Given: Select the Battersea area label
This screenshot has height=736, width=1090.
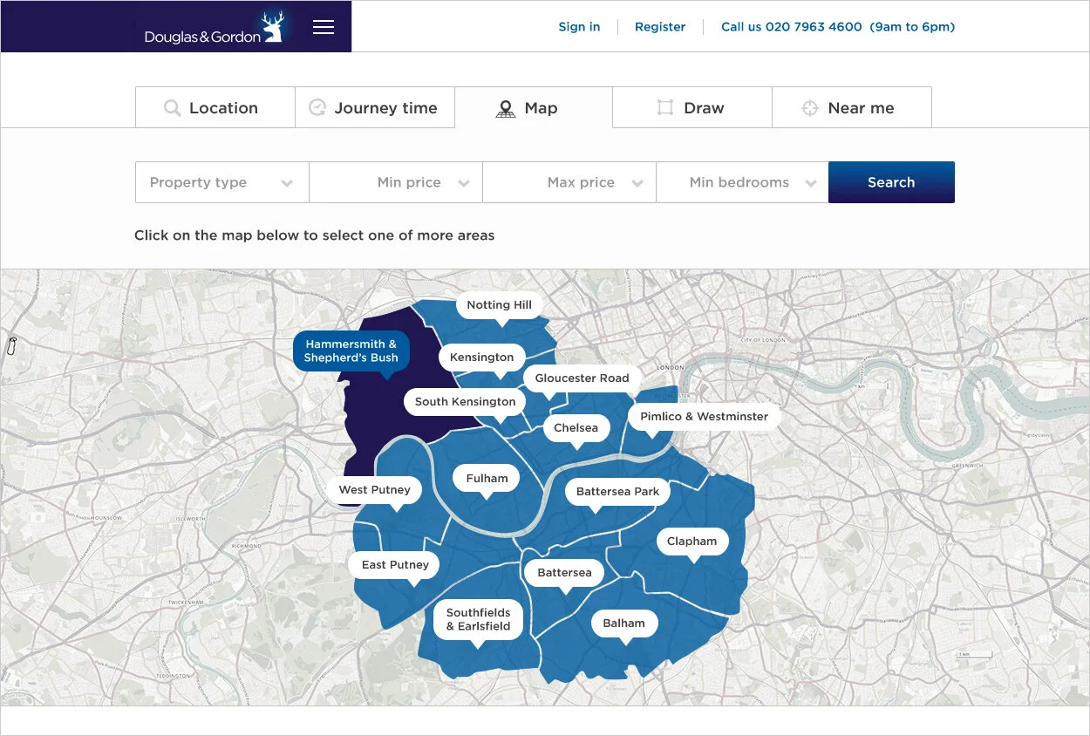Looking at the screenshot, I should (x=564, y=573).
